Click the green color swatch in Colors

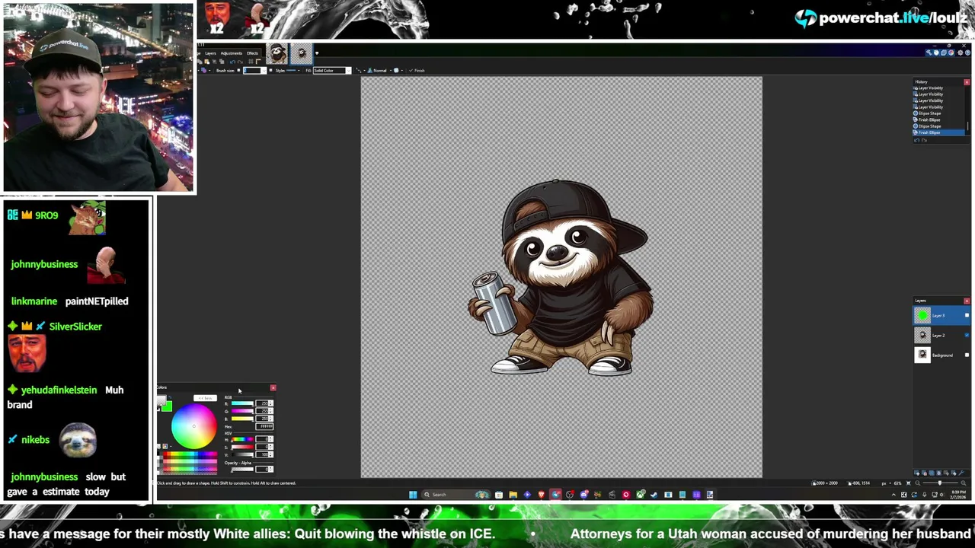click(167, 406)
